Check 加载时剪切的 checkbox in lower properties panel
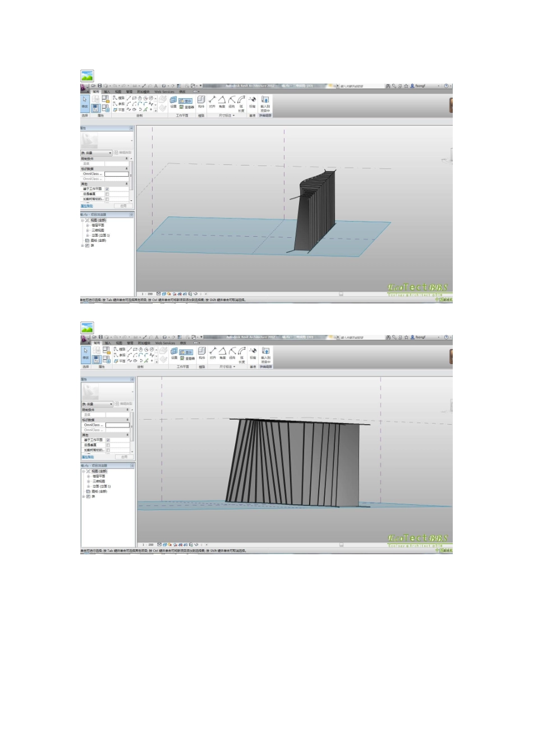533x754 pixels. click(x=108, y=450)
